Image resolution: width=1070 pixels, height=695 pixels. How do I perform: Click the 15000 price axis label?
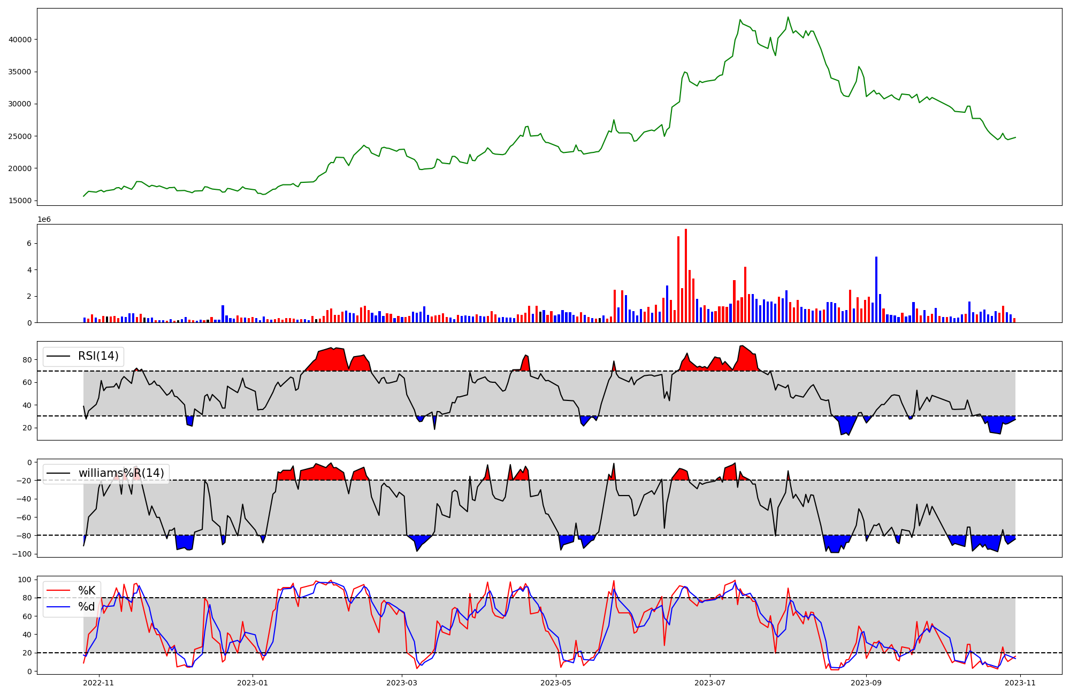[21, 200]
